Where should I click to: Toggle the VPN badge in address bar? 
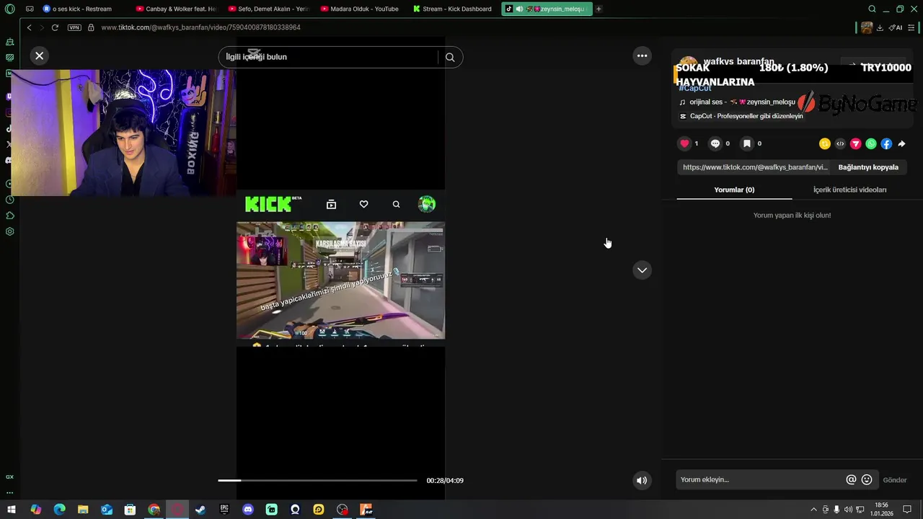[x=74, y=27]
